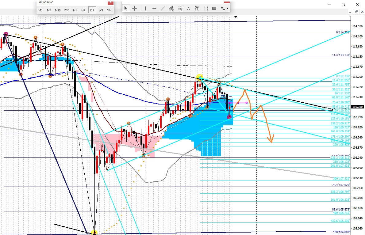Click the text 'A' tool
The image size is (365, 235).
[189, 8]
